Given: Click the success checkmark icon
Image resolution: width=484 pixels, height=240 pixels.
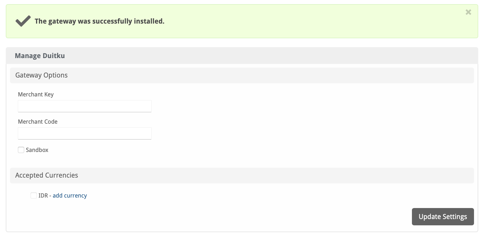Looking at the screenshot, I should coord(23,21).
